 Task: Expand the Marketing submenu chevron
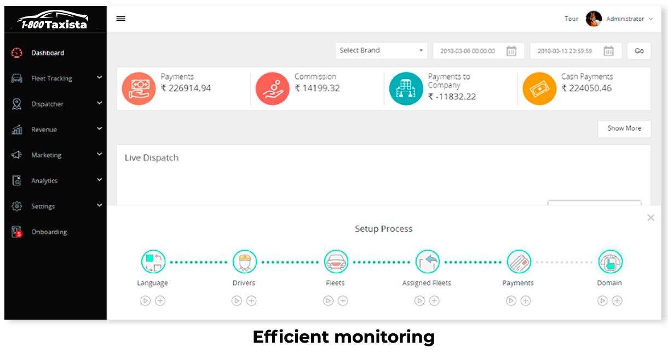99,154
